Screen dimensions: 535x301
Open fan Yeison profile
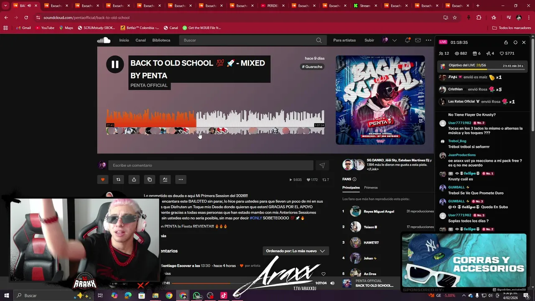coord(370,227)
